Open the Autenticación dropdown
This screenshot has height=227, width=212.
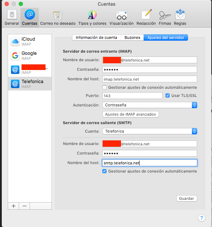coord(149,105)
